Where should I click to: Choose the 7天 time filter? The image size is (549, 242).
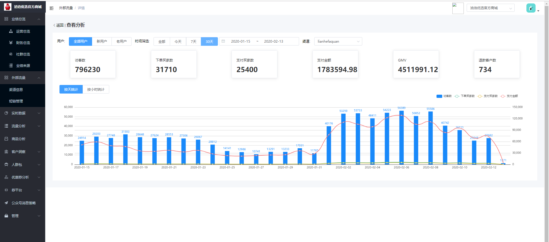[x=194, y=41]
